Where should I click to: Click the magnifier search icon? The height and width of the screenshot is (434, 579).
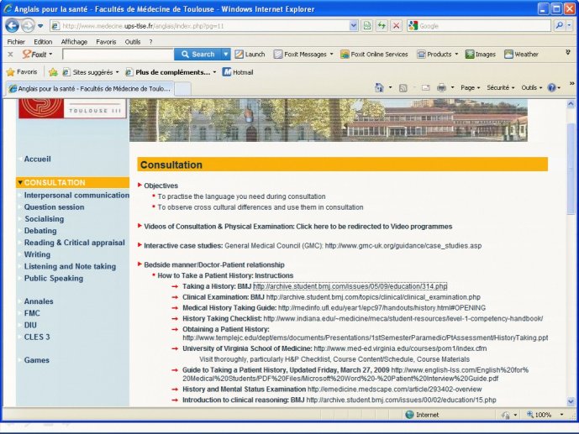559,25
